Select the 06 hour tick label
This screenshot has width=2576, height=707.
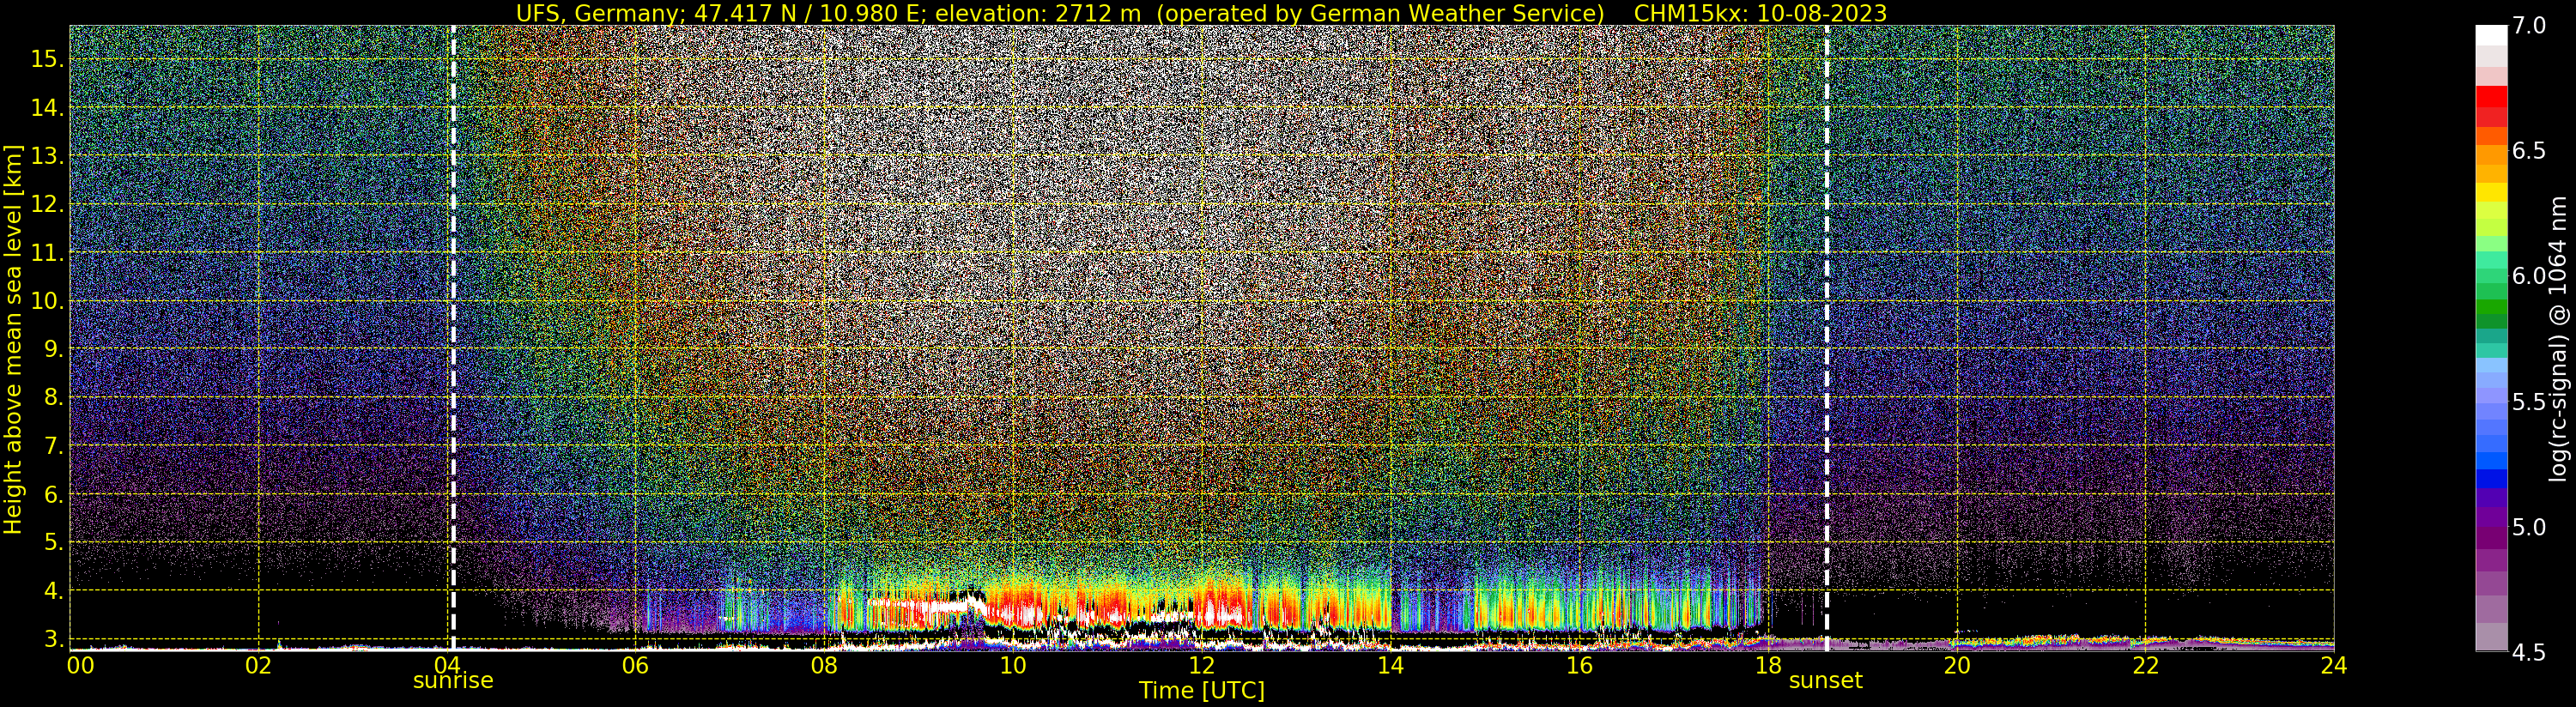tap(635, 665)
